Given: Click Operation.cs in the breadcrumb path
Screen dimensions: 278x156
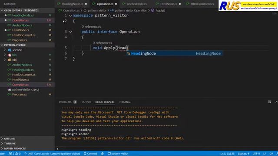Looking at the screenshot, I should click(71, 10).
